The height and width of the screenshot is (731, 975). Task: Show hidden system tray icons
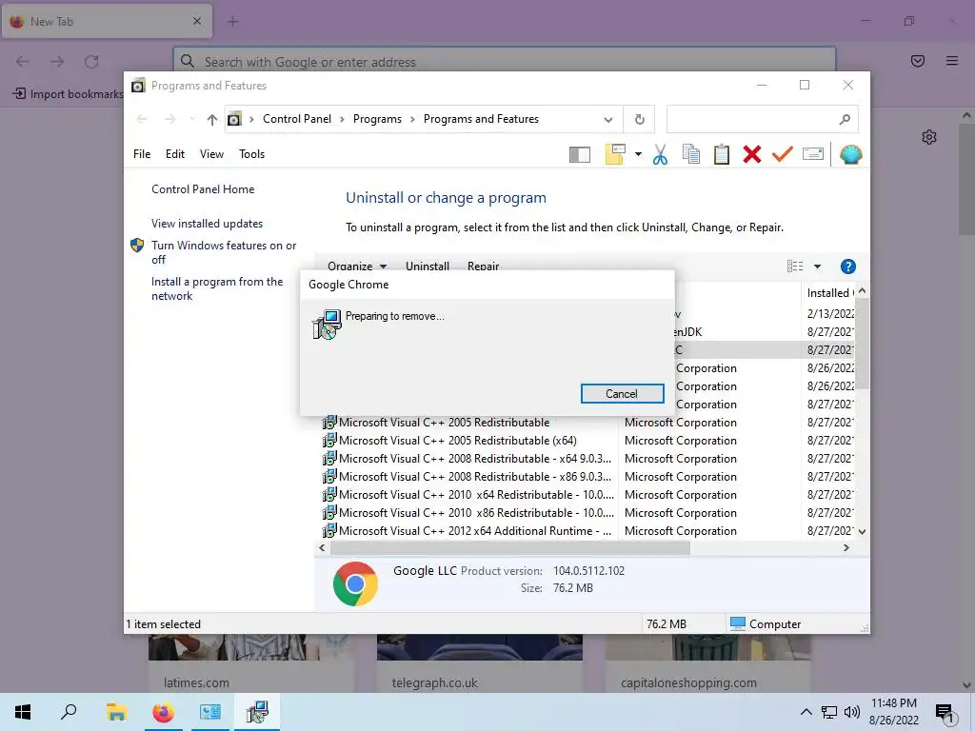pyautogui.click(x=806, y=712)
